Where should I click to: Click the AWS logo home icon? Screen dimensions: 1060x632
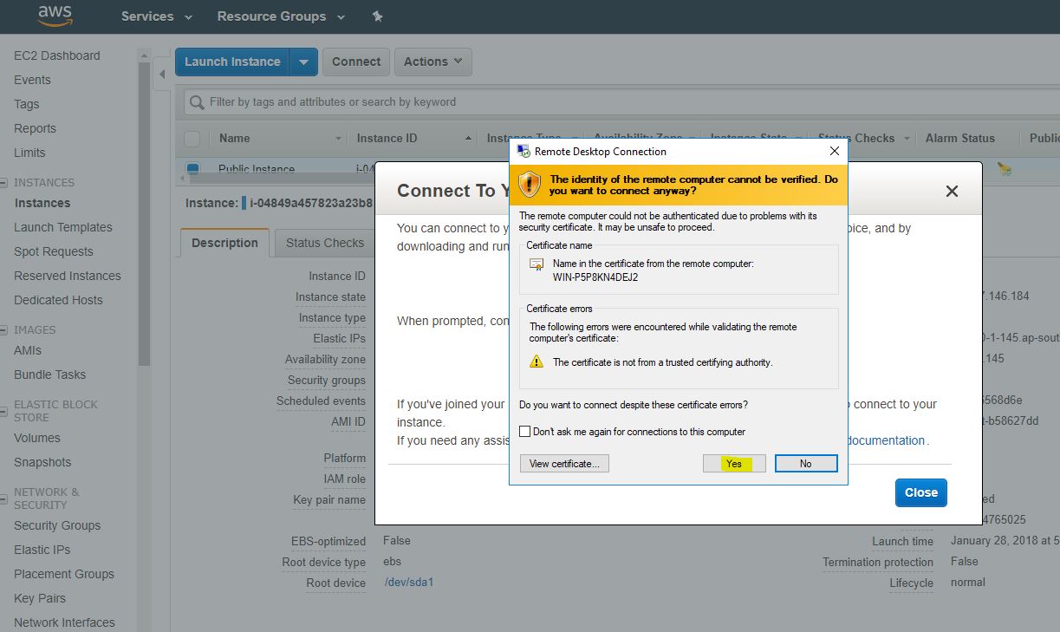[53, 16]
